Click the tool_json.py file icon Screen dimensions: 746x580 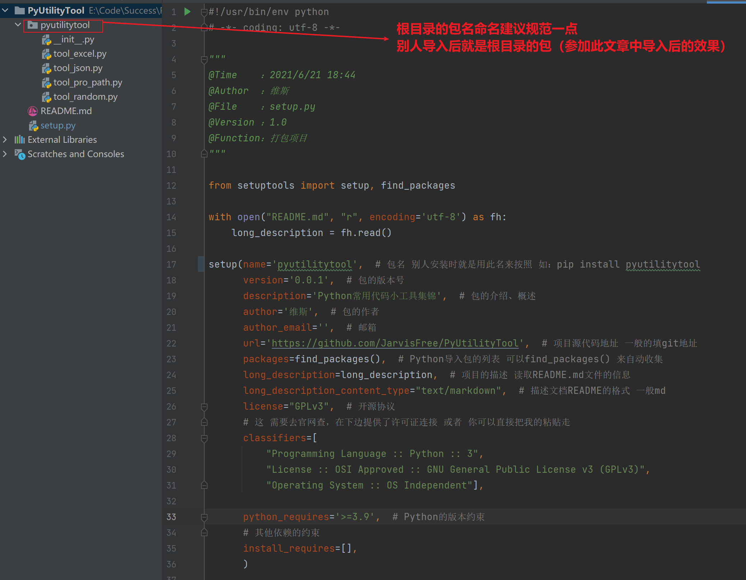point(46,68)
